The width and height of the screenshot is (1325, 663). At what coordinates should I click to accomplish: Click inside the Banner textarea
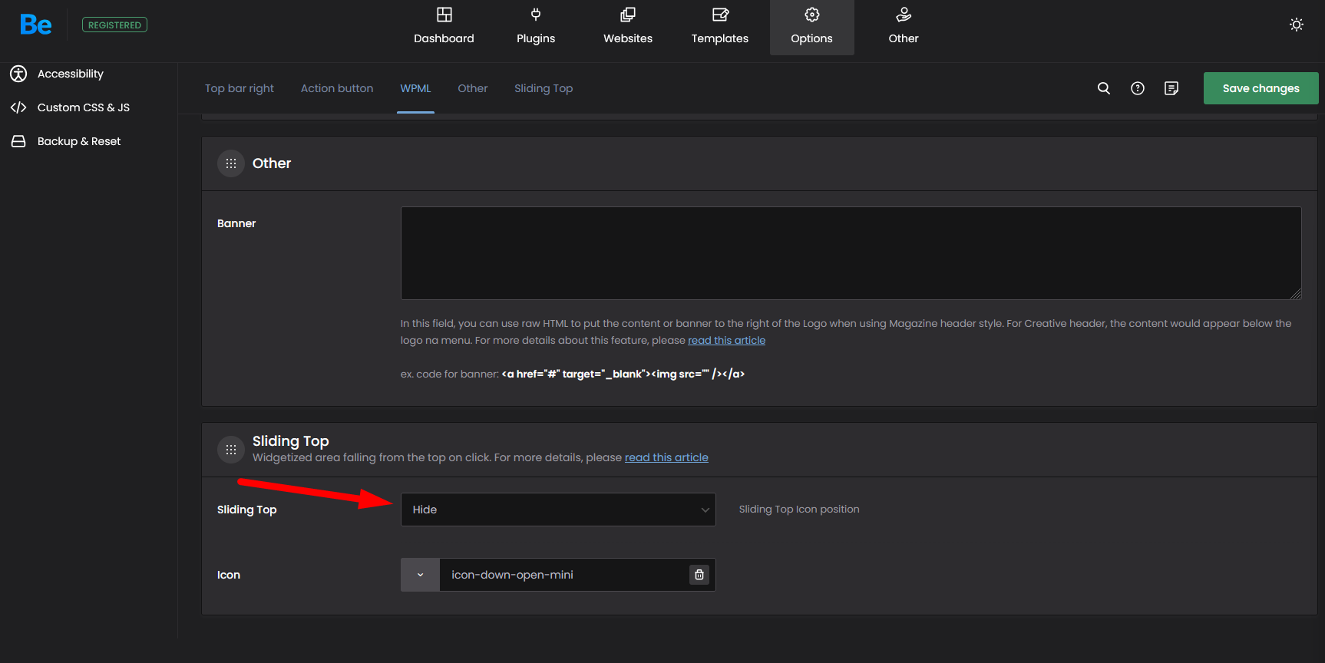[851, 253]
